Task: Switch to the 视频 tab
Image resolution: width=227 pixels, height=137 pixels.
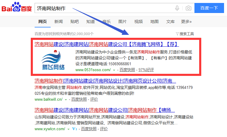Action: [x=139, y=22]
